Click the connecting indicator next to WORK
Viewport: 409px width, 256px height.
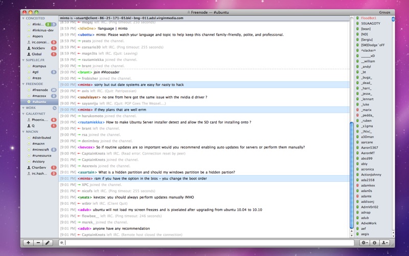tap(55, 108)
